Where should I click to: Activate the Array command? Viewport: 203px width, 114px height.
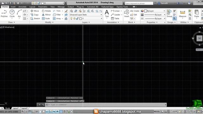coord(57,19)
